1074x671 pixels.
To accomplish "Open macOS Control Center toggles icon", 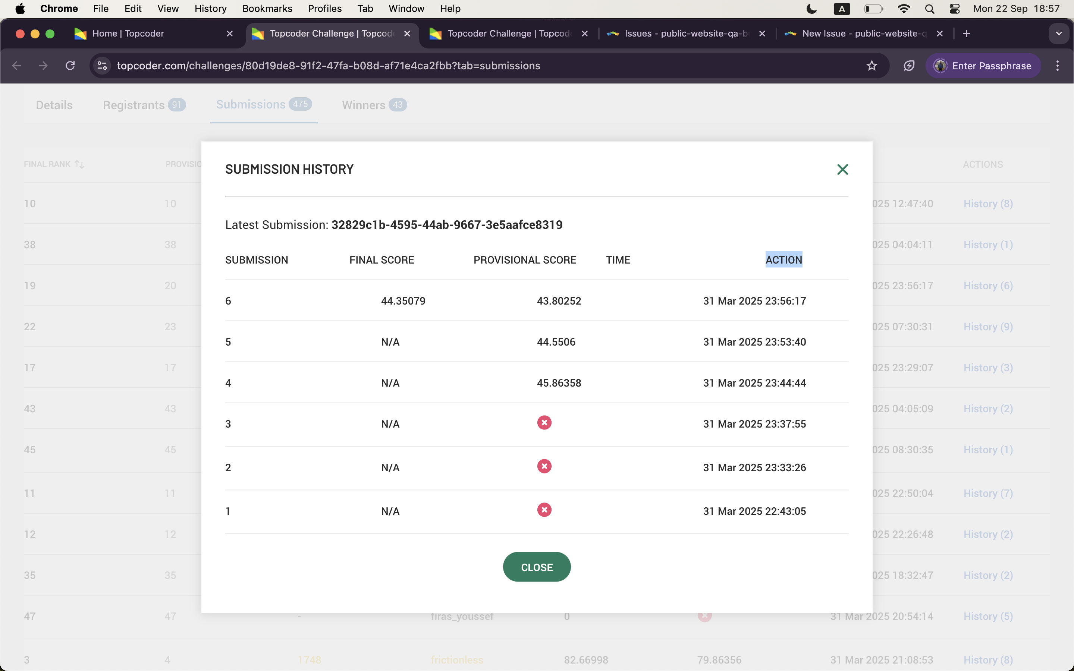I will [x=955, y=9].
